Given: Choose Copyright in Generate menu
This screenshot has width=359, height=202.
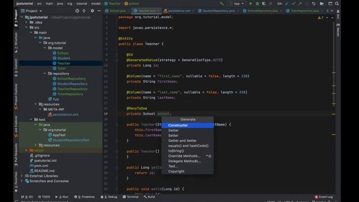Looking at the screenshot, I should click(187, 171).
